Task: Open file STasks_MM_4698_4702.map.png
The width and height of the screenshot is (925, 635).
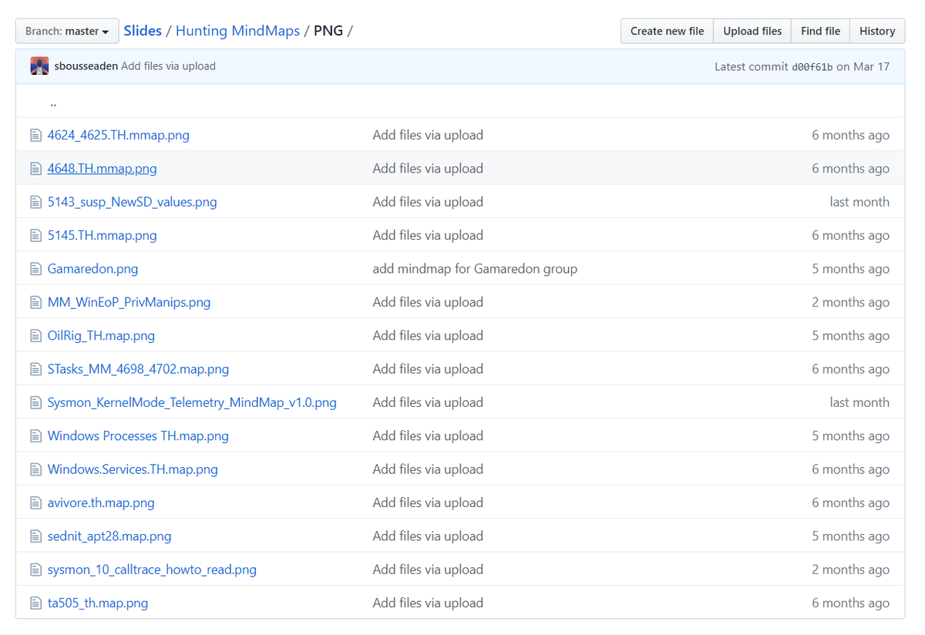Action: tap(138, 369)
